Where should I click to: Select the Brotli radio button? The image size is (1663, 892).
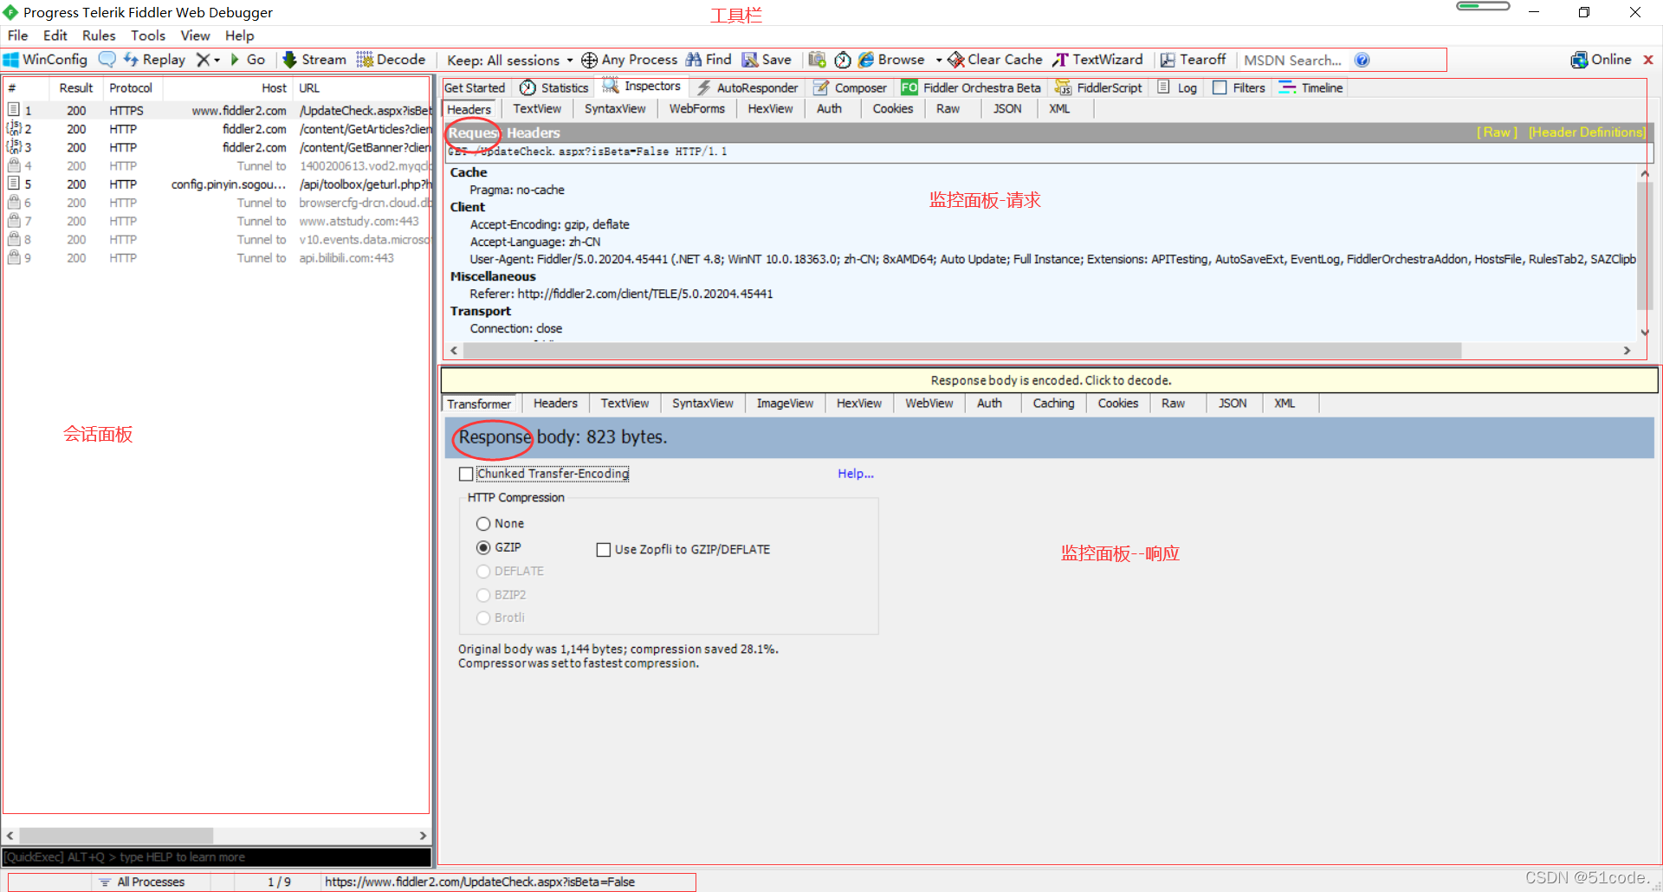click(x=483, y=617)
